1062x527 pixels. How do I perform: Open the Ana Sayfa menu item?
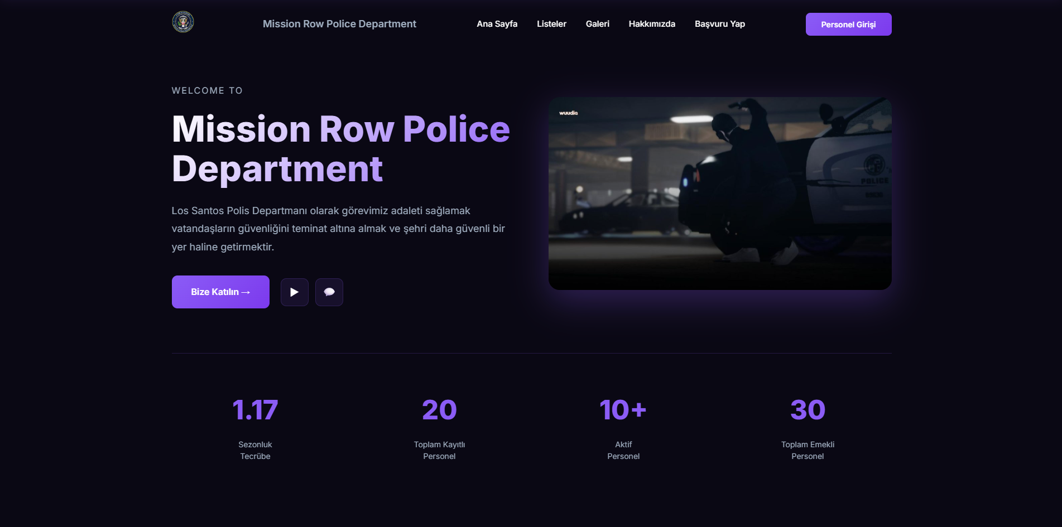click(497, 24)
